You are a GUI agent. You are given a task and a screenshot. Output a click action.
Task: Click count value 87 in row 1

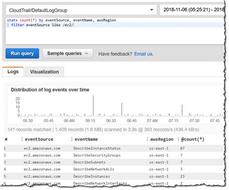coord(182,148)
